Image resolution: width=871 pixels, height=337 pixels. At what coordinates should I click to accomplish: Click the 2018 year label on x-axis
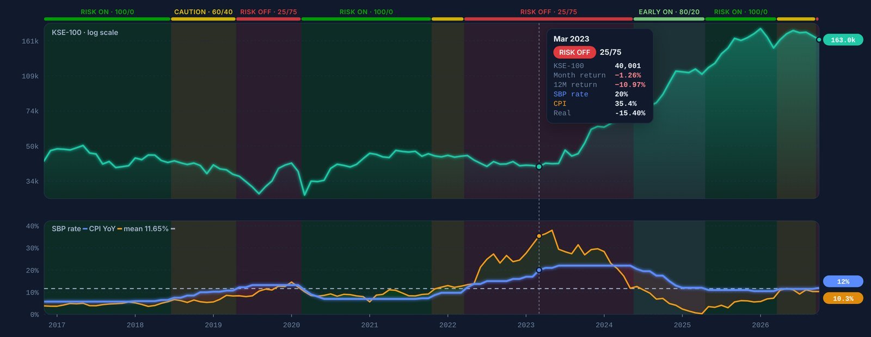click(x=135, y=325)
